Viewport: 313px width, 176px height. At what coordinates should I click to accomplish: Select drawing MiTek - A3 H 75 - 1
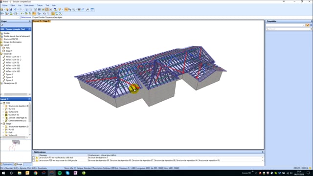pos(13,57)
